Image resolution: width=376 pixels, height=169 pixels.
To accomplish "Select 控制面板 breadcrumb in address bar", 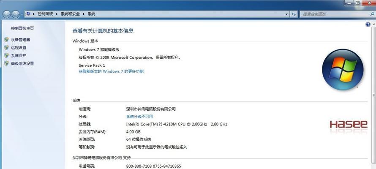I will click(x=45, y=14).
